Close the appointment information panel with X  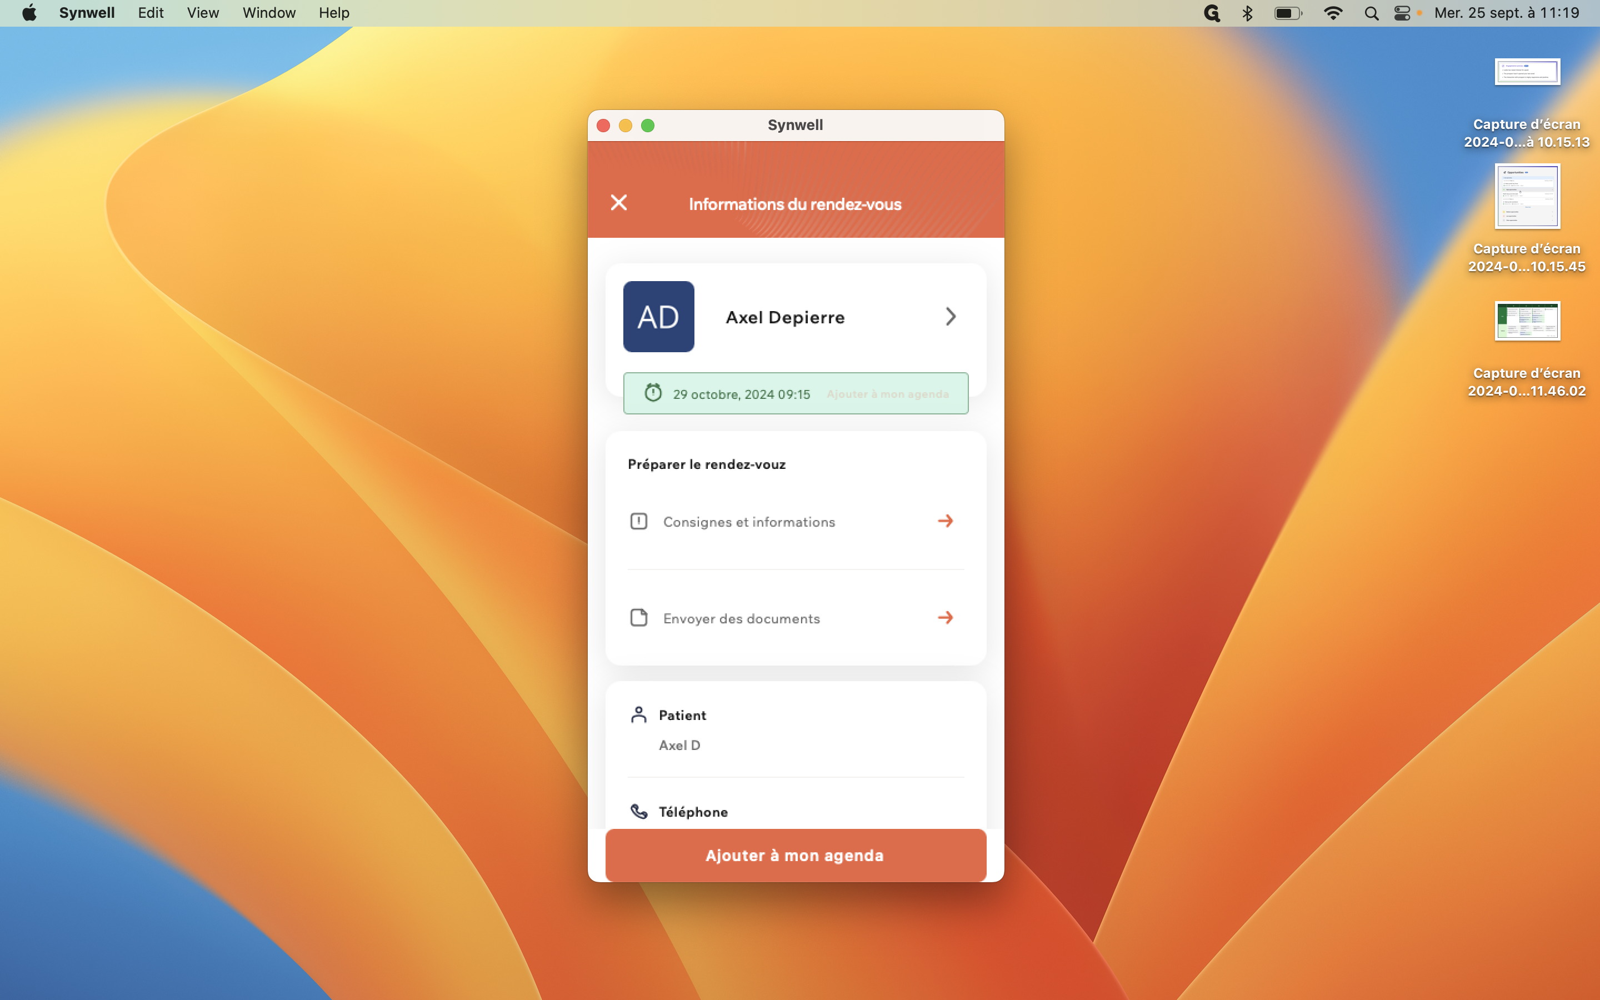618,202
